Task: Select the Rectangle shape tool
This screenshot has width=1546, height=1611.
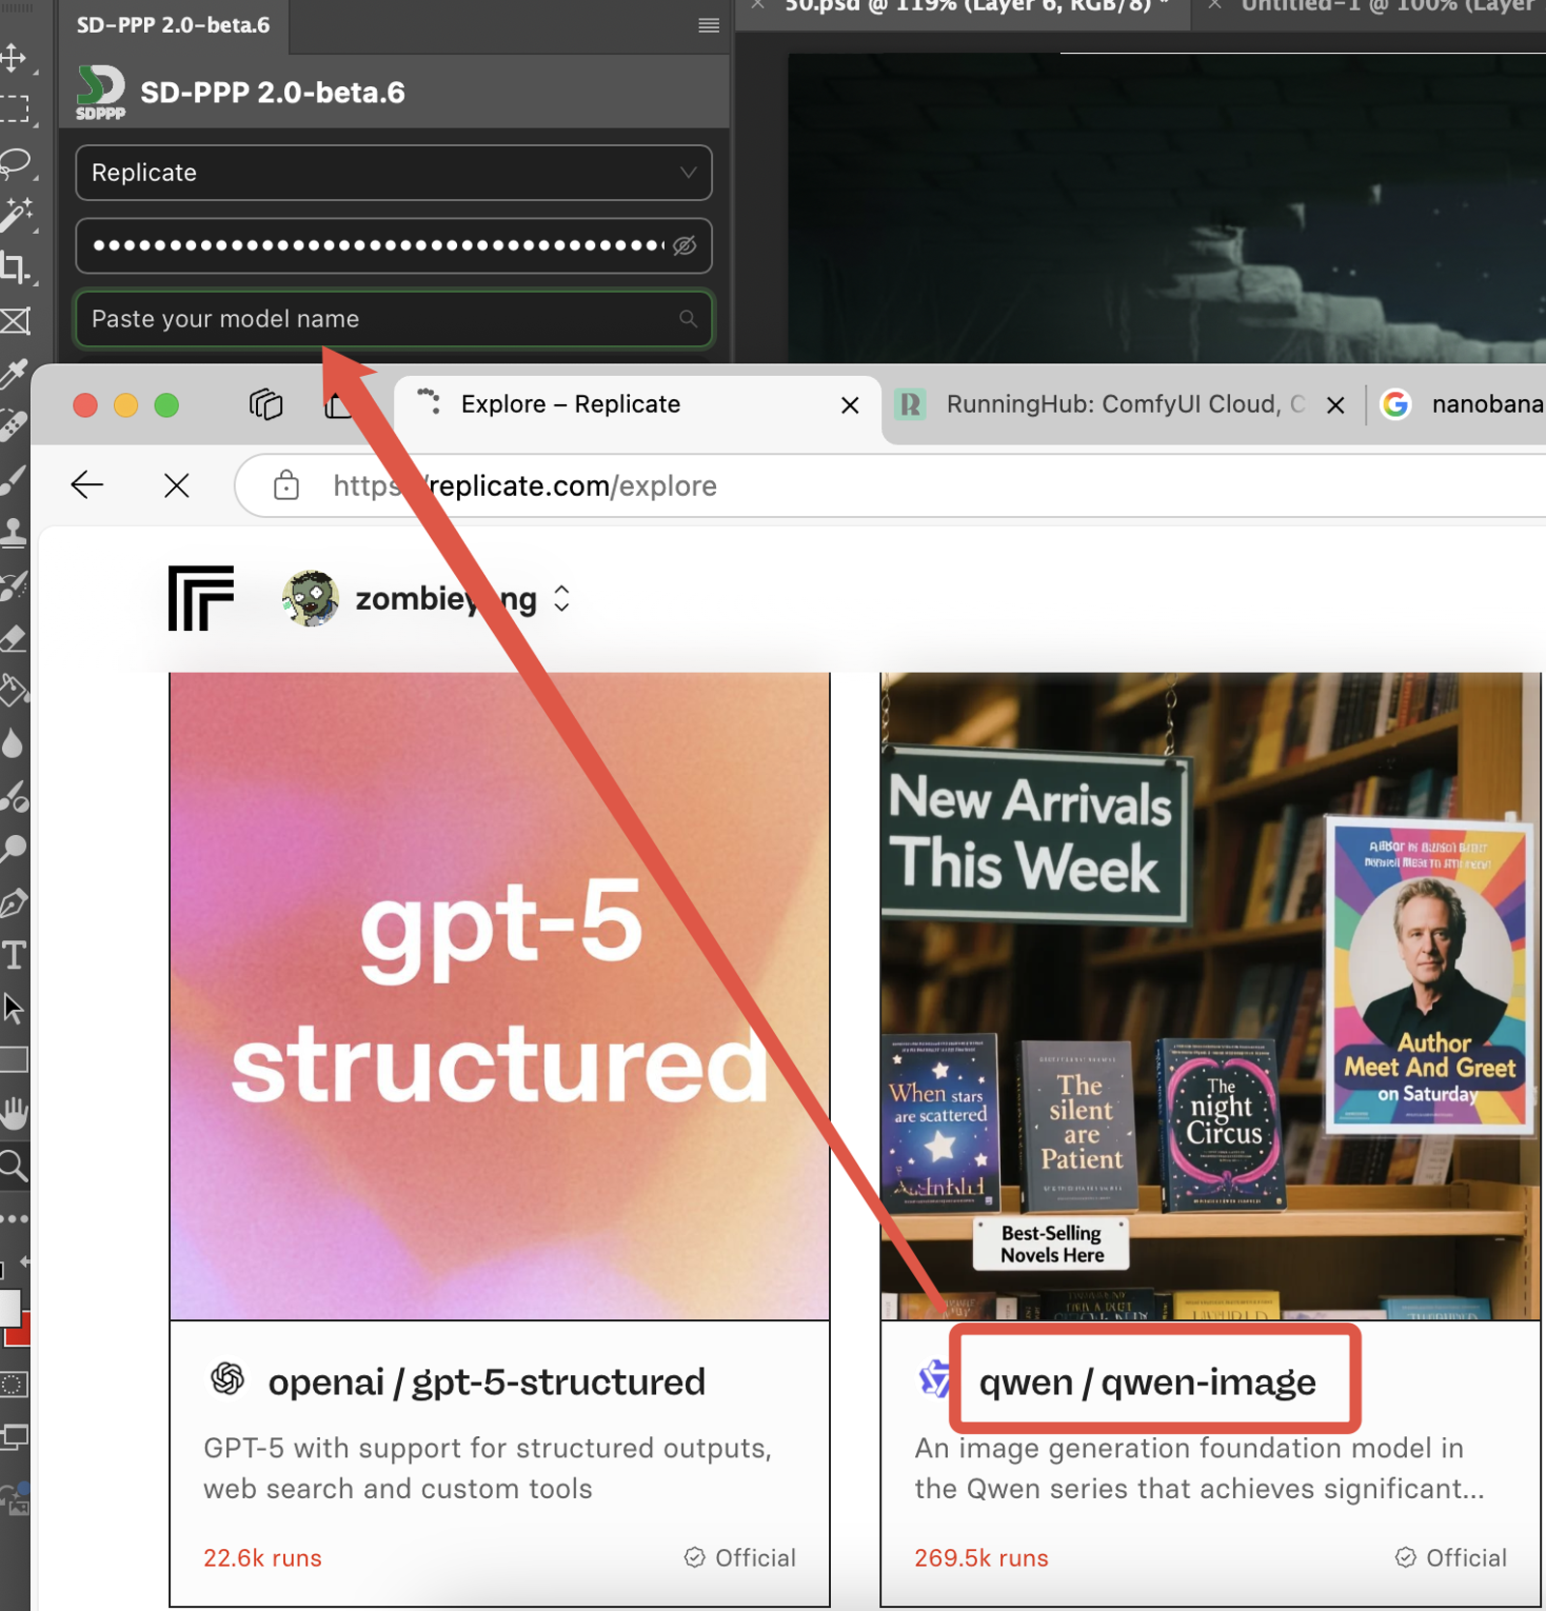Action: (14, 1060)
